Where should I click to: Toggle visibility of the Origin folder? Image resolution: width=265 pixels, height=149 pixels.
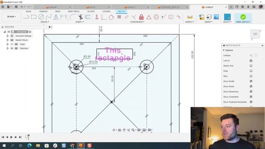click(12, 44)
